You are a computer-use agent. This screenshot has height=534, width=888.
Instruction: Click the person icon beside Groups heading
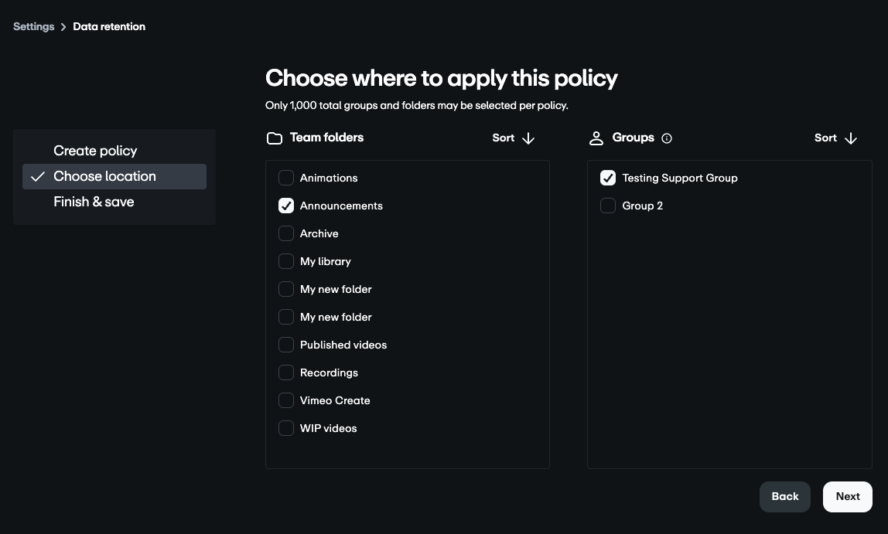click(596, 138)
